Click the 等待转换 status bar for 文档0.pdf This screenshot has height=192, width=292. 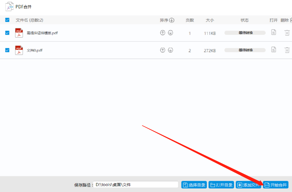(245, 50)
